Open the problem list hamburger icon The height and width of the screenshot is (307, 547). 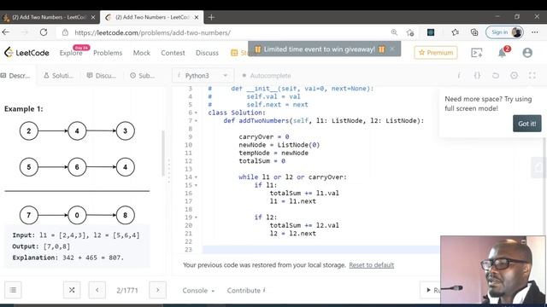tap(13, 290)
